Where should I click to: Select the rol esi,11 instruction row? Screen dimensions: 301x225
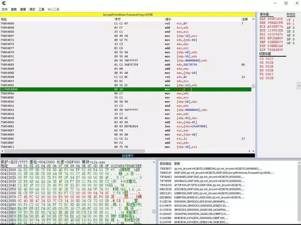[126, 139]
